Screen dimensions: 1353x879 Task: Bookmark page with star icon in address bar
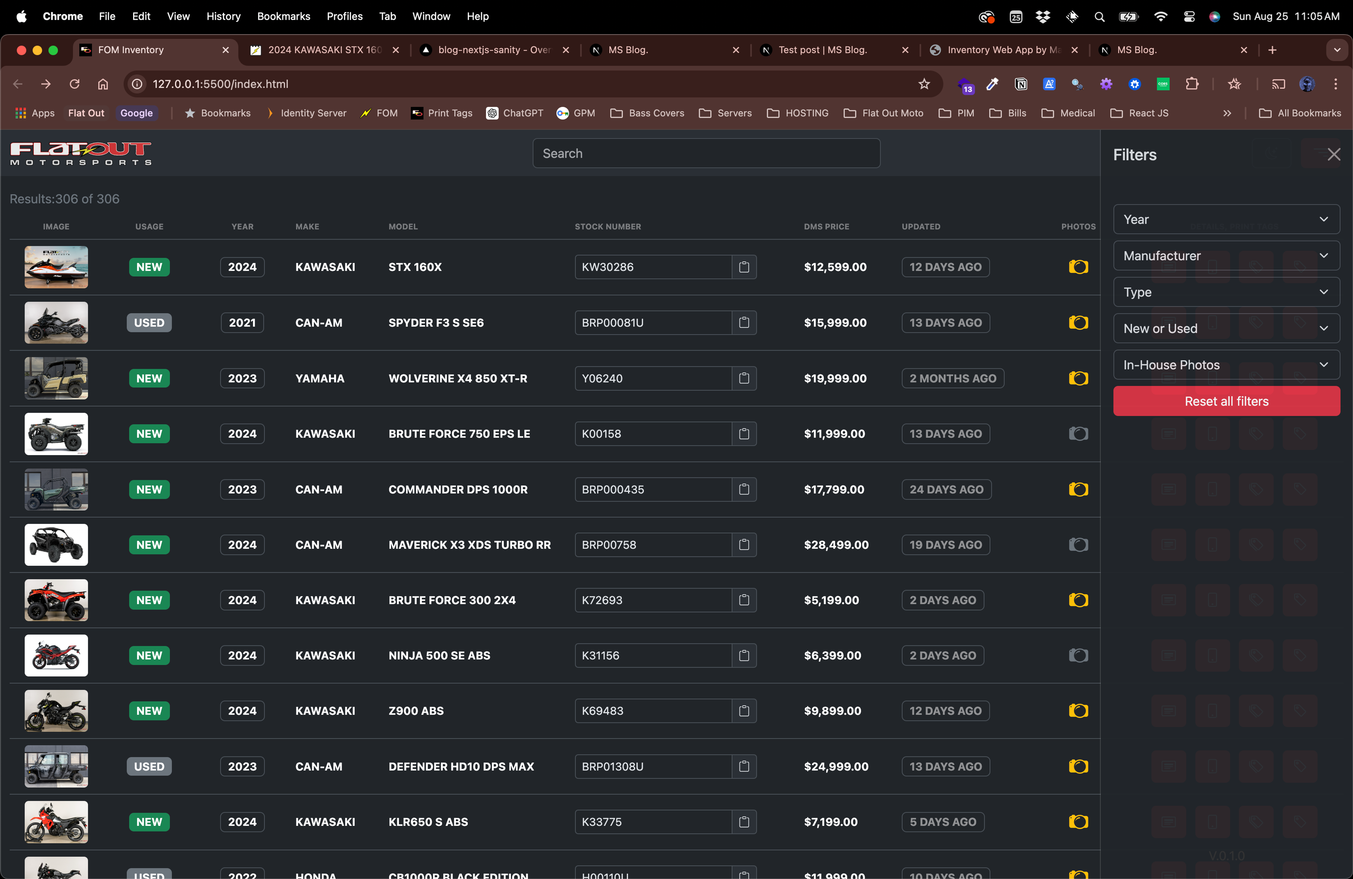click(x=924, y=84)
